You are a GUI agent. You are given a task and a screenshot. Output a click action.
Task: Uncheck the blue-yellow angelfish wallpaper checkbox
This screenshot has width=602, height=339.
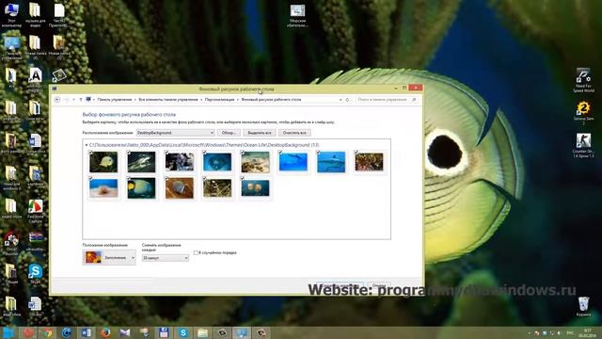tap(129, 179)
